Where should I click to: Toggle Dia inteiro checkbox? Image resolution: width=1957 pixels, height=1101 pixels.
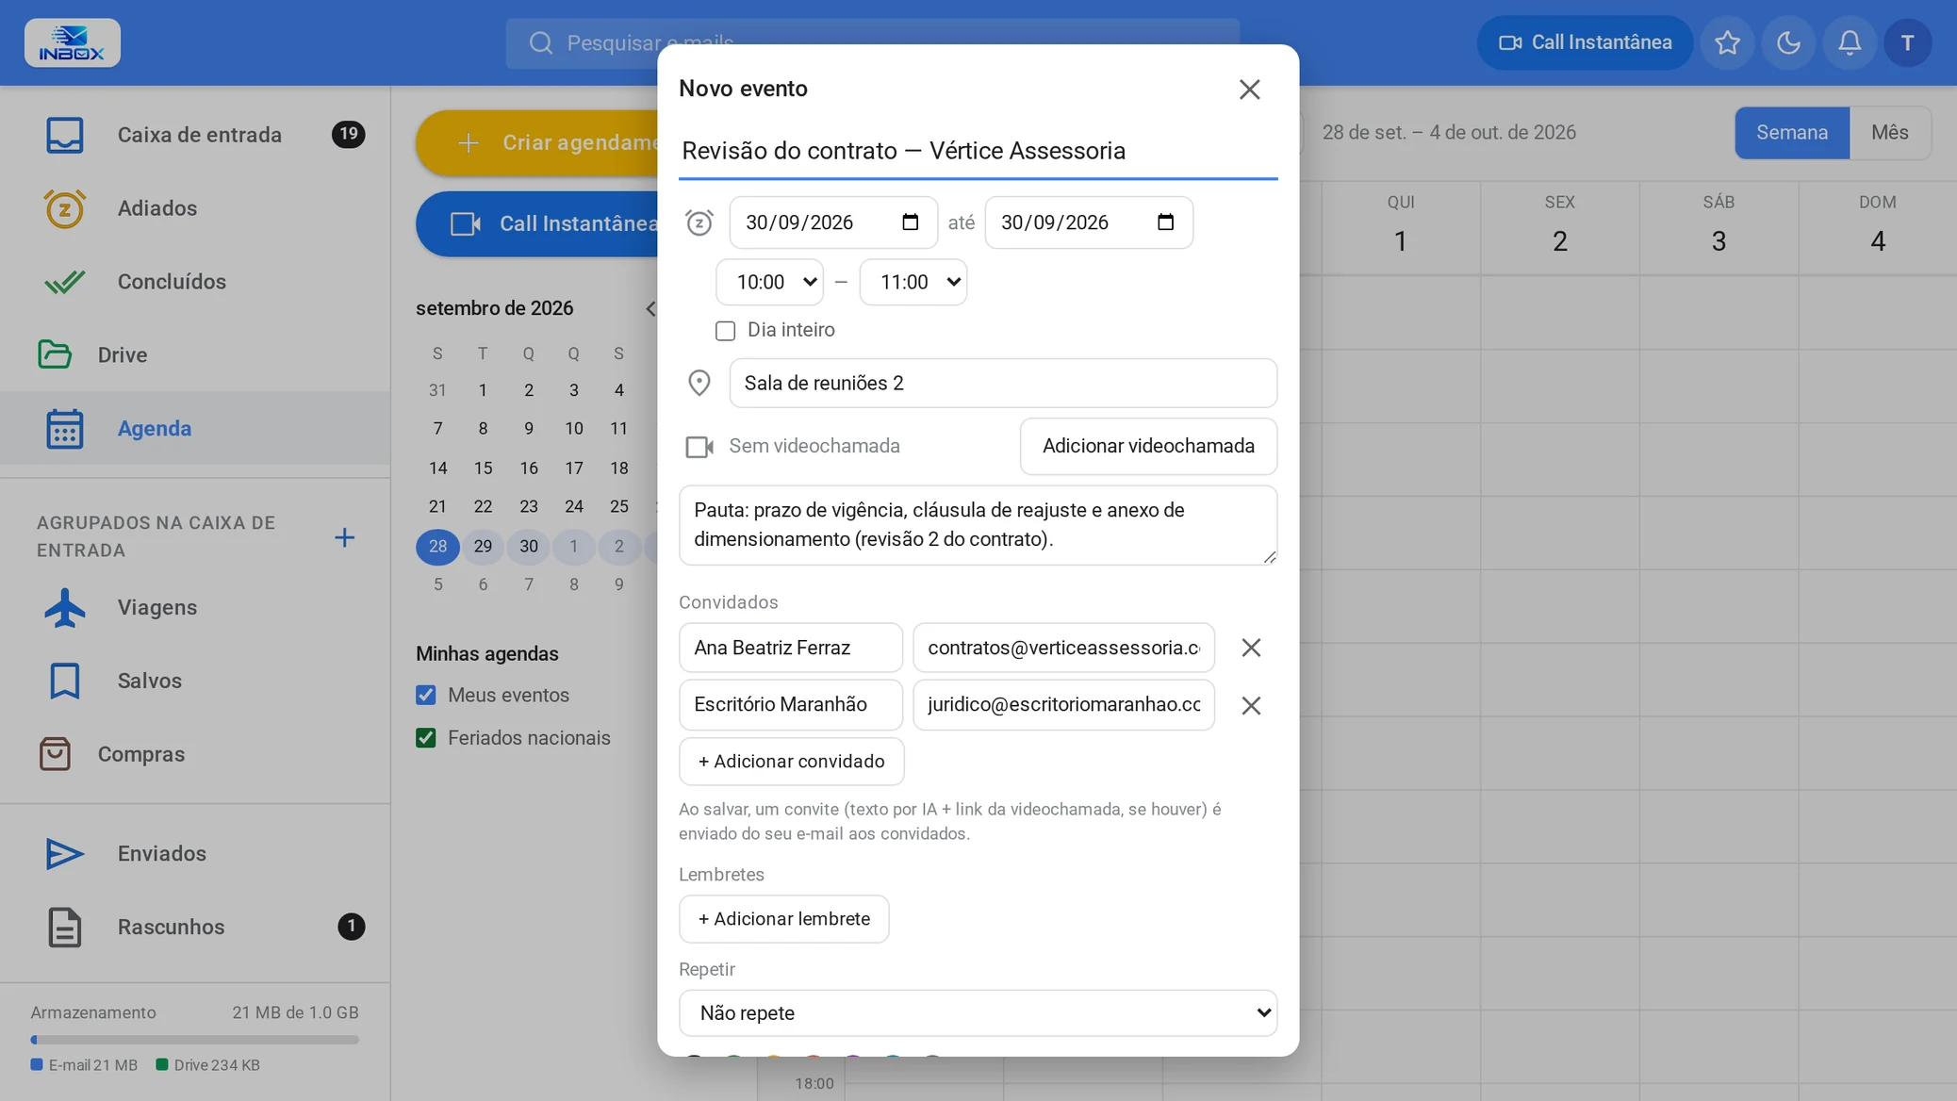point(725,331)
